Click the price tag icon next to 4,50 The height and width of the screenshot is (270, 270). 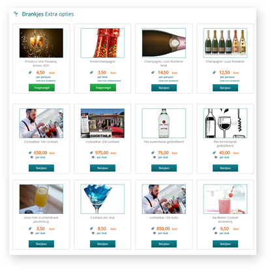(30, 72)
